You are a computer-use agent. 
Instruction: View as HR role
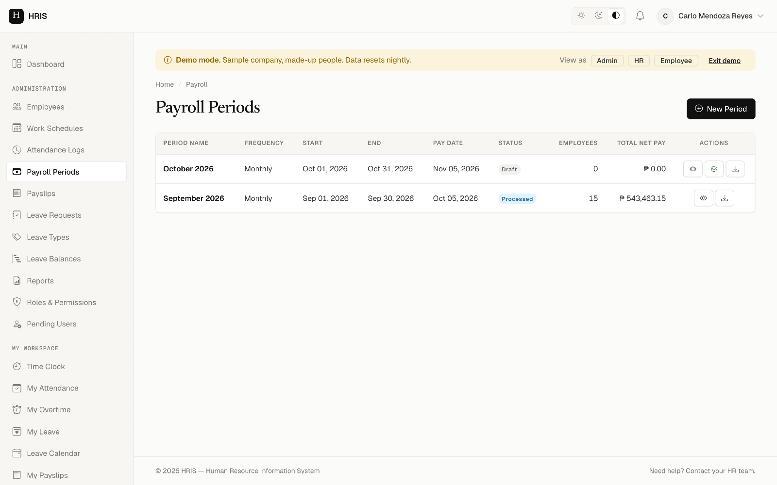tap(639, 61)
